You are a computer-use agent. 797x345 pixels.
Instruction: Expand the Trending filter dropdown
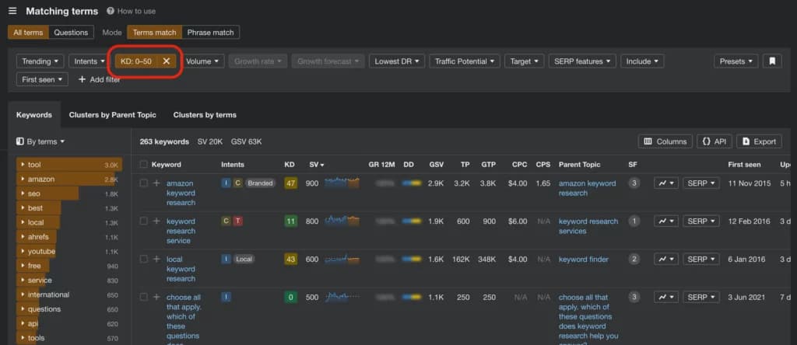pyautogui.click(x=40, y=61)
